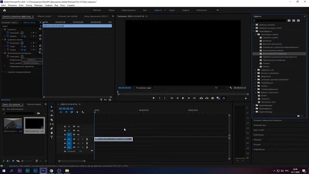
Task: Reset the multiband compressor effect
Action: pos(40,53)
